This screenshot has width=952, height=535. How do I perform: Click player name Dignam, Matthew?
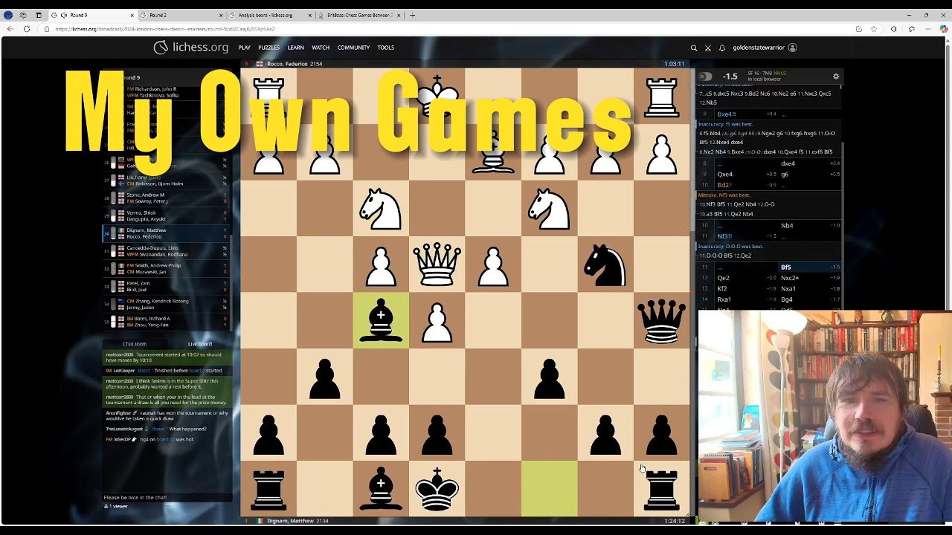tap(291, 521)
